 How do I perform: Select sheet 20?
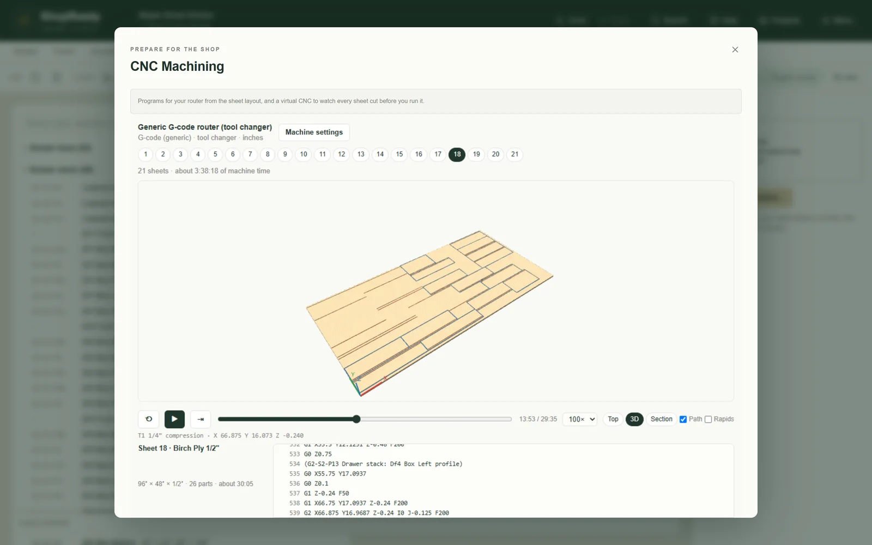point(495,154)
